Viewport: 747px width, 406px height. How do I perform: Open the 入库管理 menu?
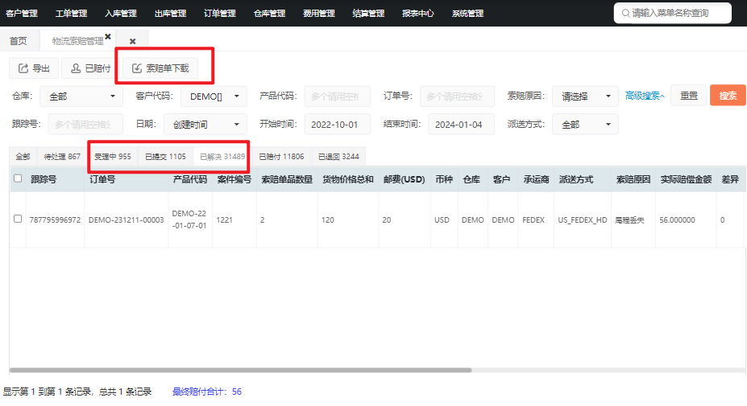click(121, 14)
